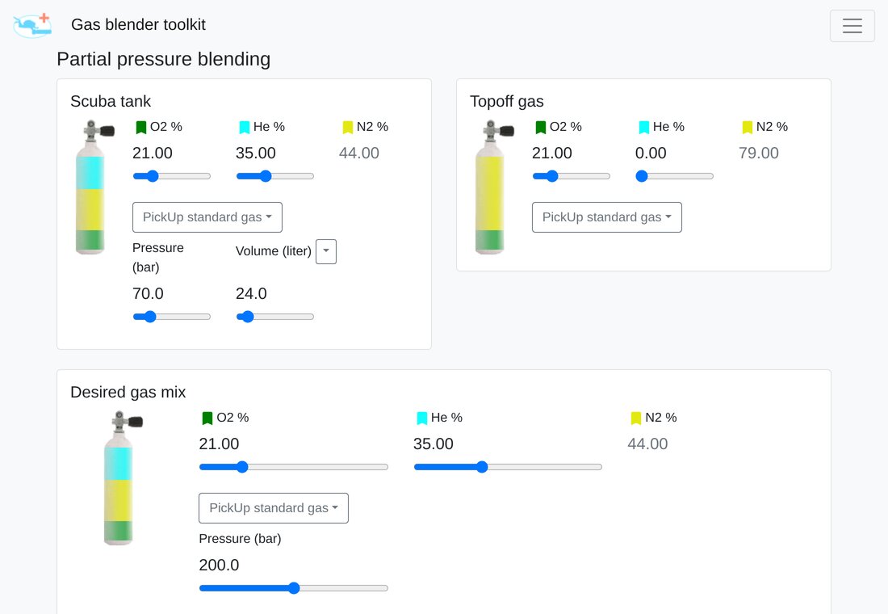Screen dimensions: 888x614
Task: Click the Scuba tank He % slider
Action: (274, 176)
